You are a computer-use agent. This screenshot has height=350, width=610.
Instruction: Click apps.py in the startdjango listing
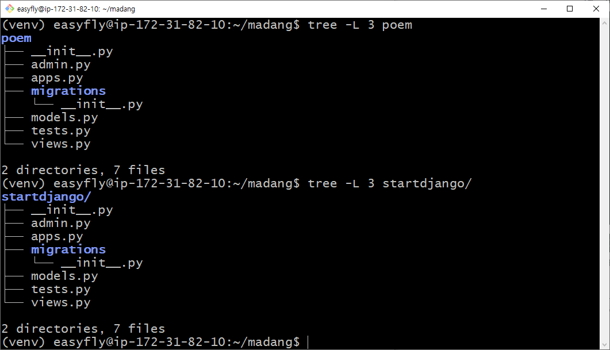[57, 236]
